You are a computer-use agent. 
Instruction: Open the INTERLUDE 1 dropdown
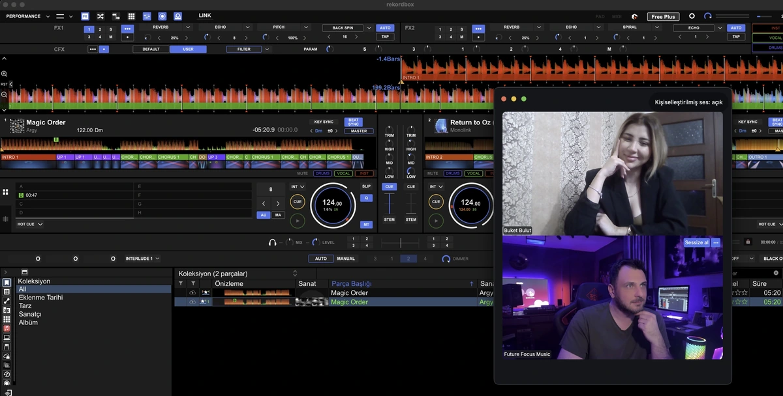(143, 259)
